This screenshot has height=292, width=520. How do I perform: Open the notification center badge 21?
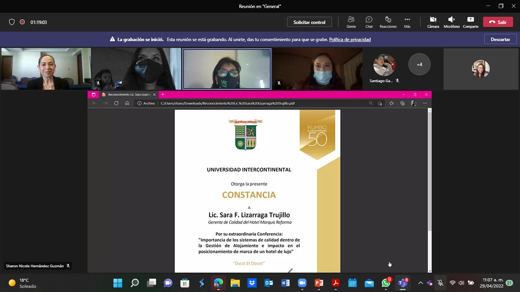509,283
